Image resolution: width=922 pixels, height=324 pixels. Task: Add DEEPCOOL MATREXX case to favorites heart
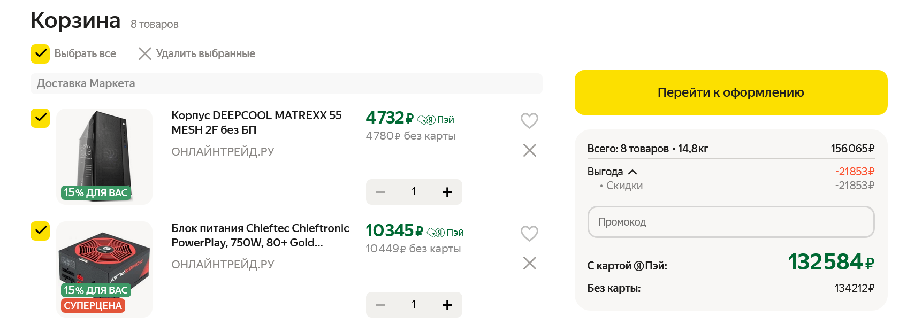pyautogui.click(x=529, y=120)
